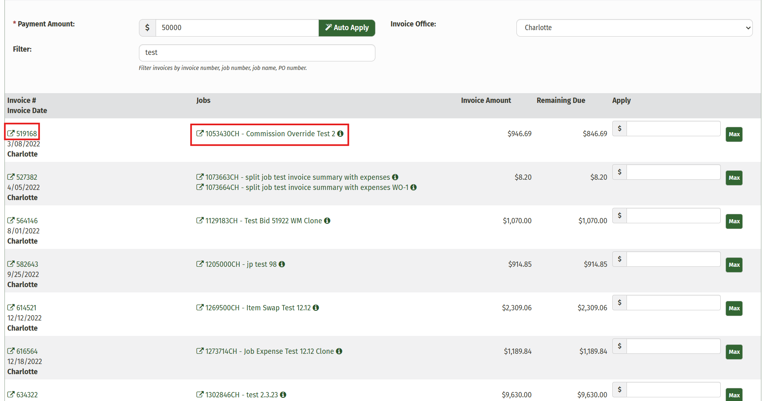The image size is (763, 401).
Task: Click external link icon beside invoice 527382
Action: [11, 177]
